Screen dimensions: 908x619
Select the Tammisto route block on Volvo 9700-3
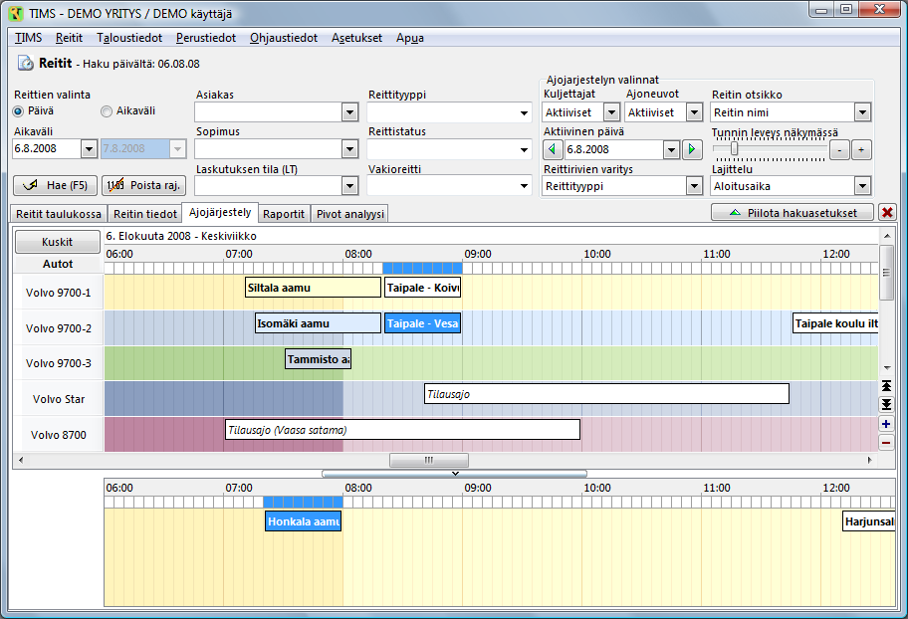318,359
